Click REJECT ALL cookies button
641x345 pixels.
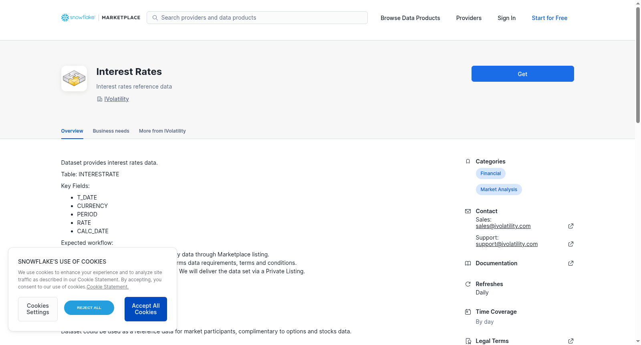[x=89, y=308]
